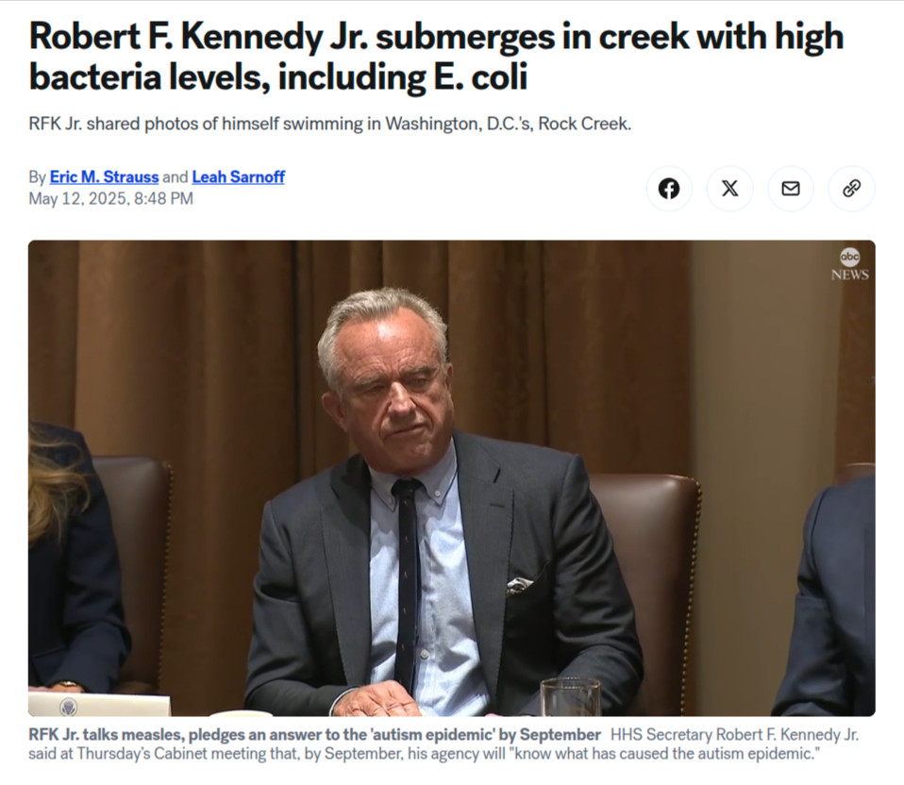The width and height of the screenshot is (904, 785).
Task: Click caption text about HHS Secretary statement
Action: click(x=444, y=744)
